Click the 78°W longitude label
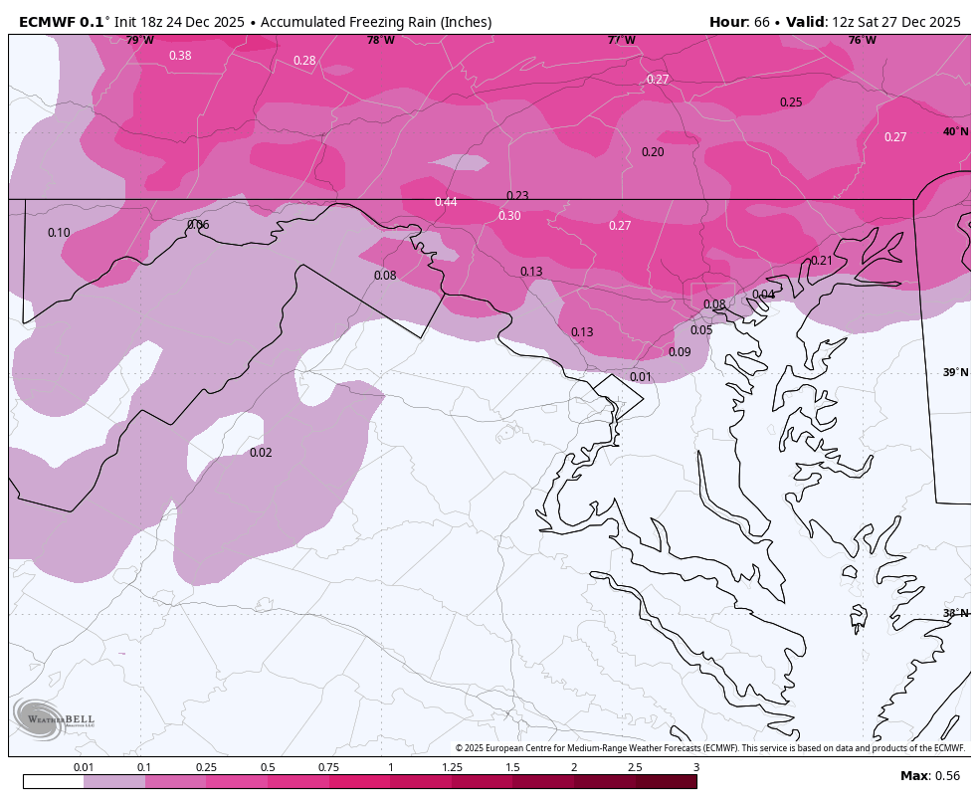Image resolution: width=979 pixels, height=804 pixels. coord(380,41)
